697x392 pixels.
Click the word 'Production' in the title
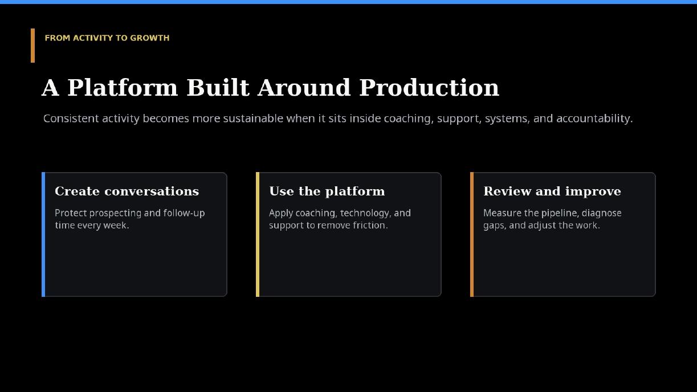429,88
